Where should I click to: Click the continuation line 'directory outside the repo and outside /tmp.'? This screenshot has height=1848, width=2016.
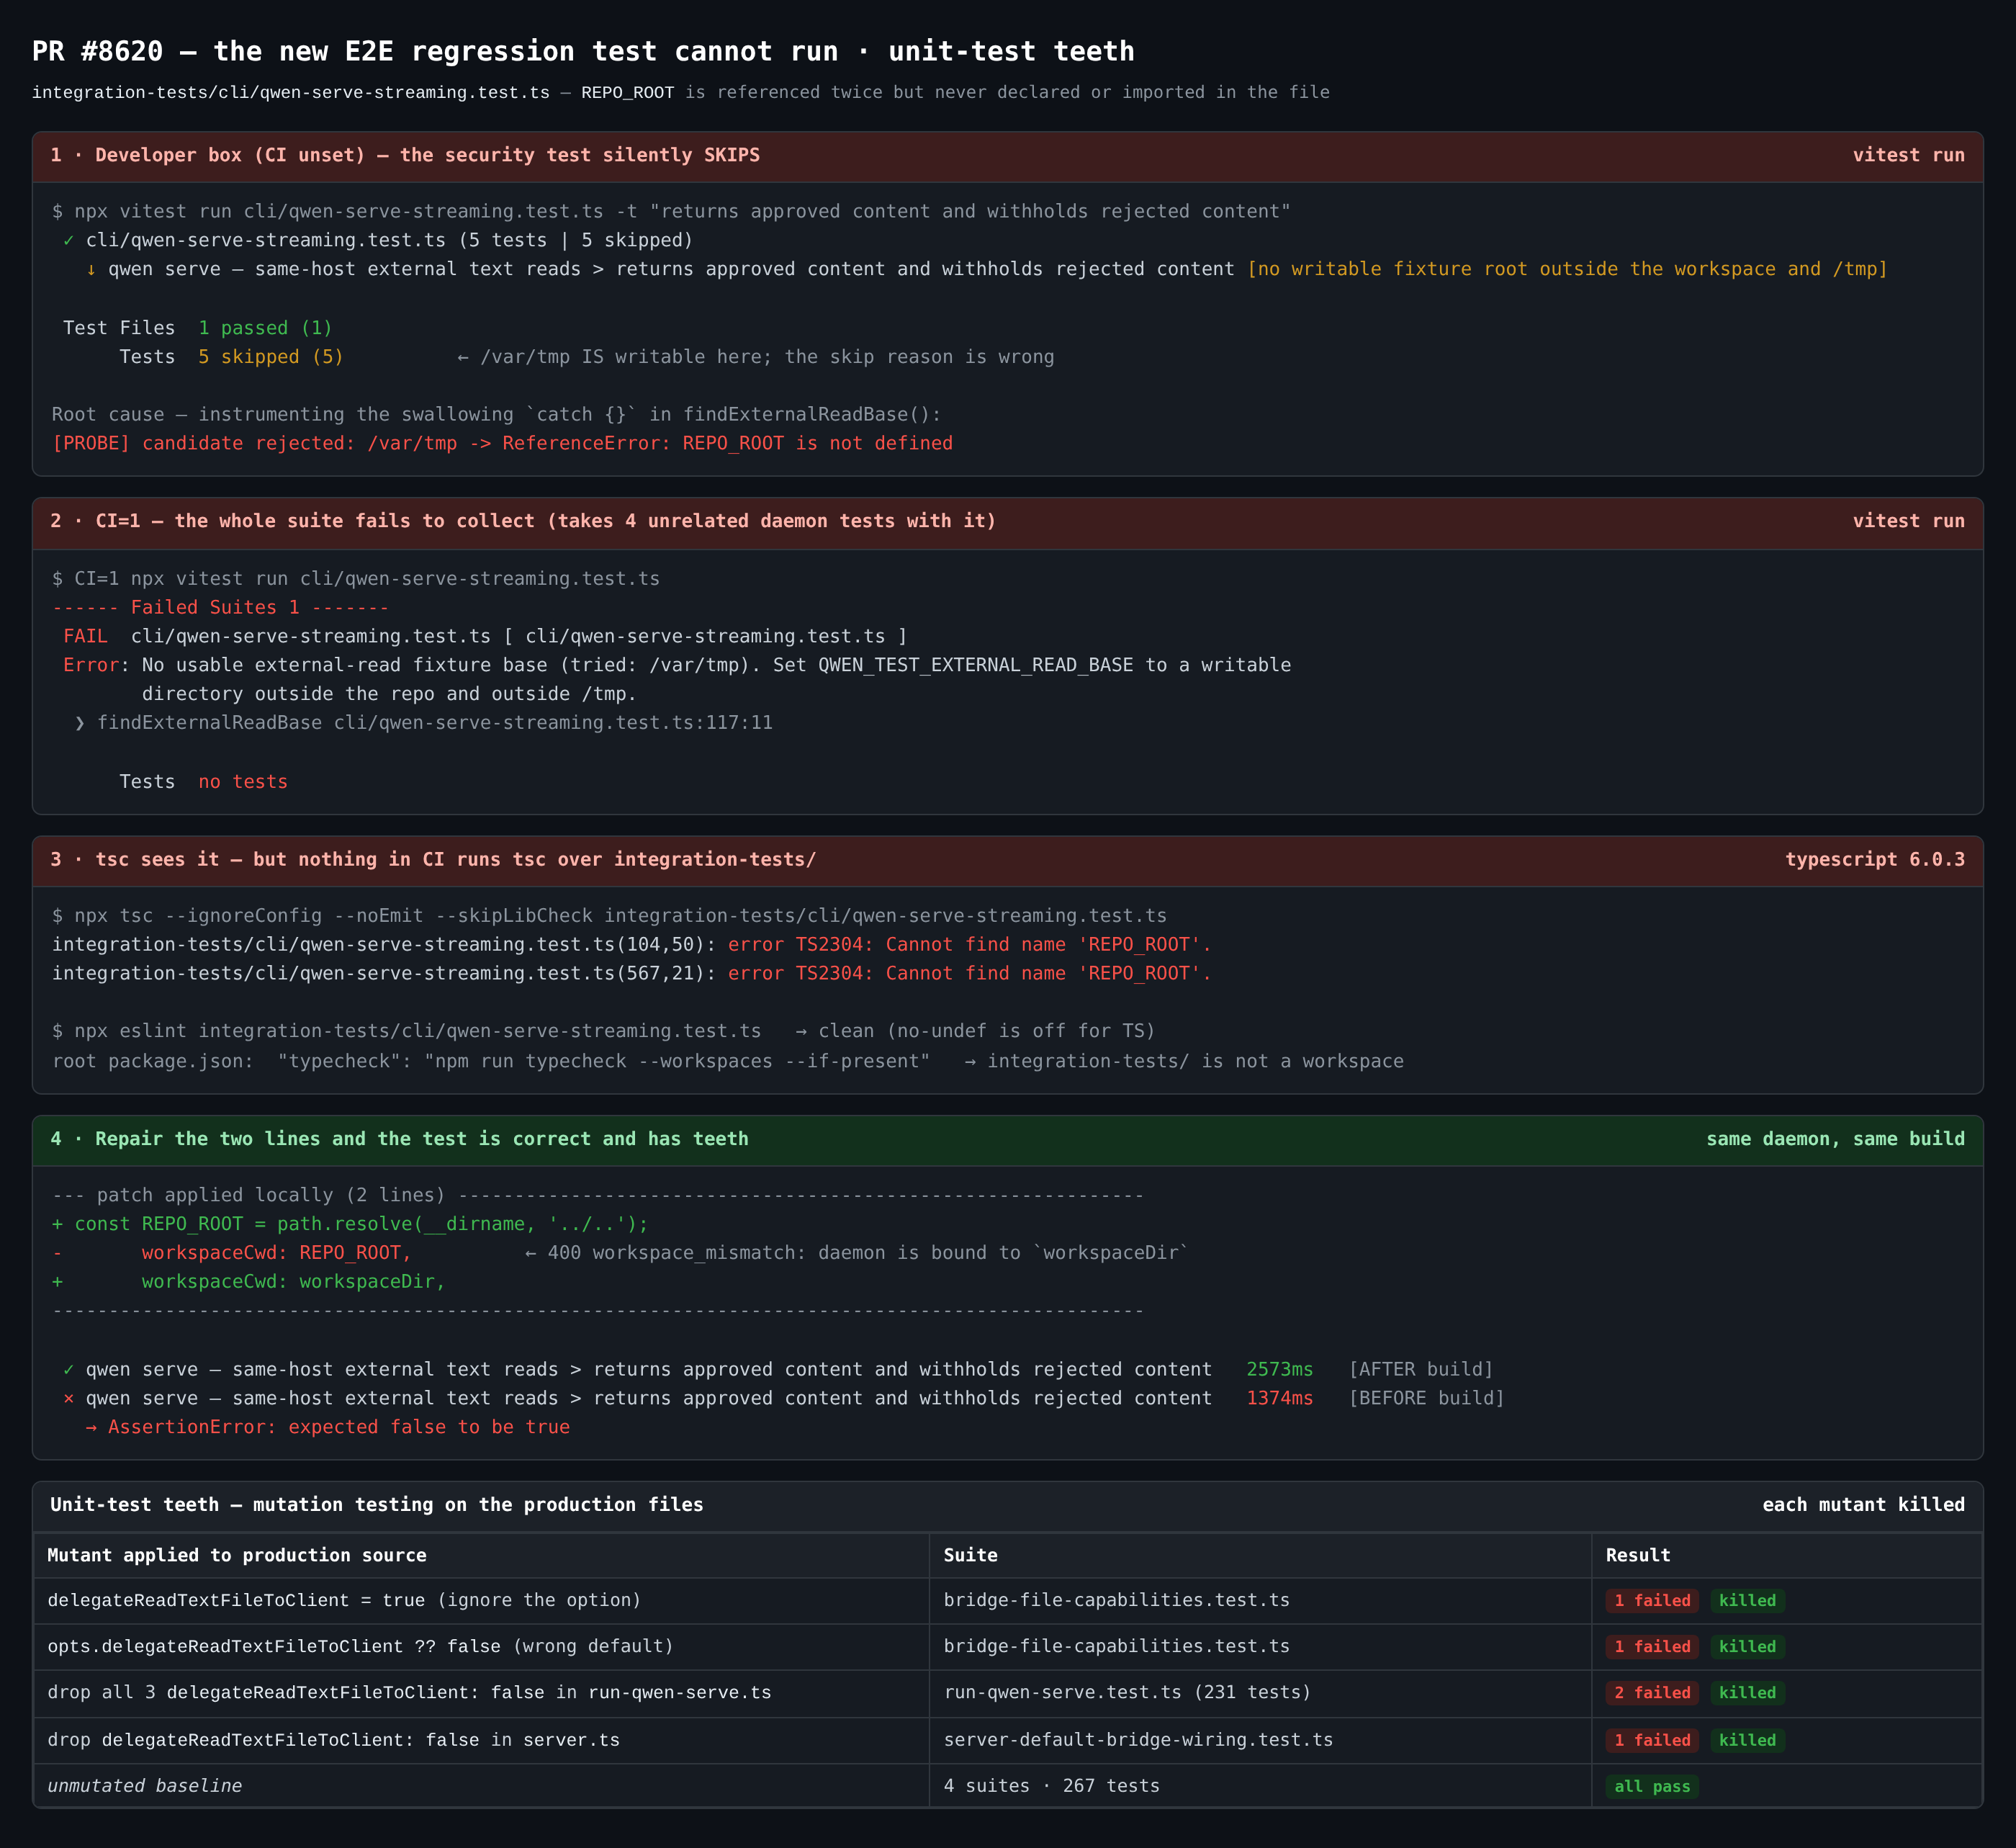click(x=389, y=695)
